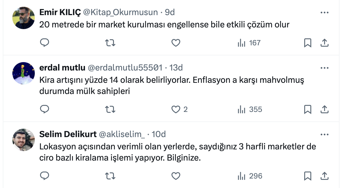Image resolution: width=344 pixels, height=188 pixels.
Task: Reply to Selim Delikurt's tweet
Action: click(45, 176)
